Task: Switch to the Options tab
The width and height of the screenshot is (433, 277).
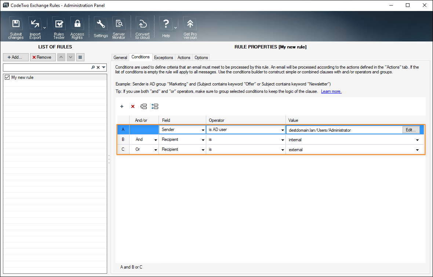Action: pyautogui.click(x=201, y=58)
